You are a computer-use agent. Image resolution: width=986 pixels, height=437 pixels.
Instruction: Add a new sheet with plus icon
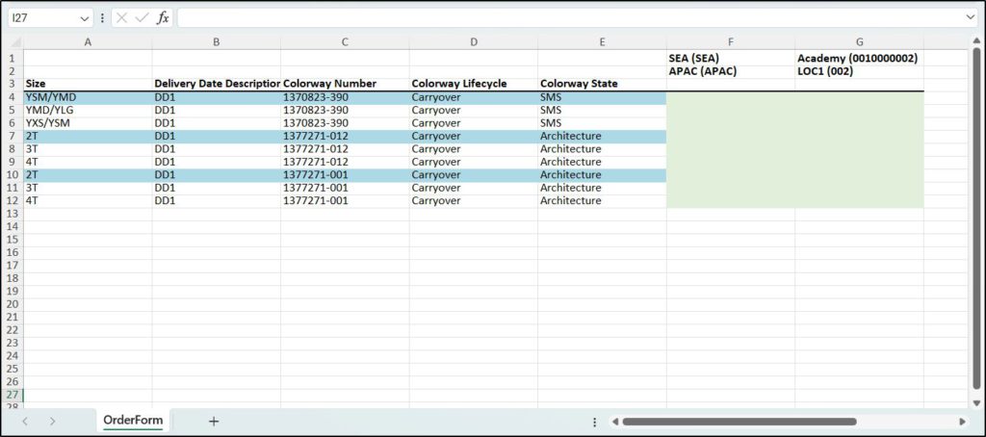pos(214,421)
